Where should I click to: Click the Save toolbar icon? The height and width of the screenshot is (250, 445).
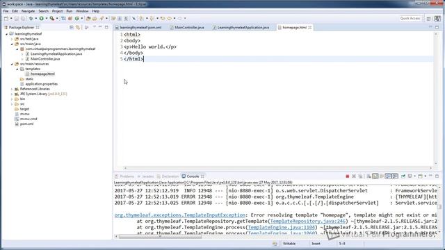click(x=17, y=19)
